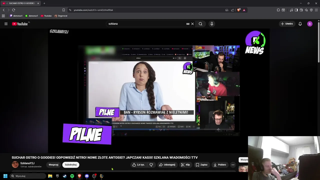Click the Wesprzyj support button
320x180 pixels.
pos(53,165)
